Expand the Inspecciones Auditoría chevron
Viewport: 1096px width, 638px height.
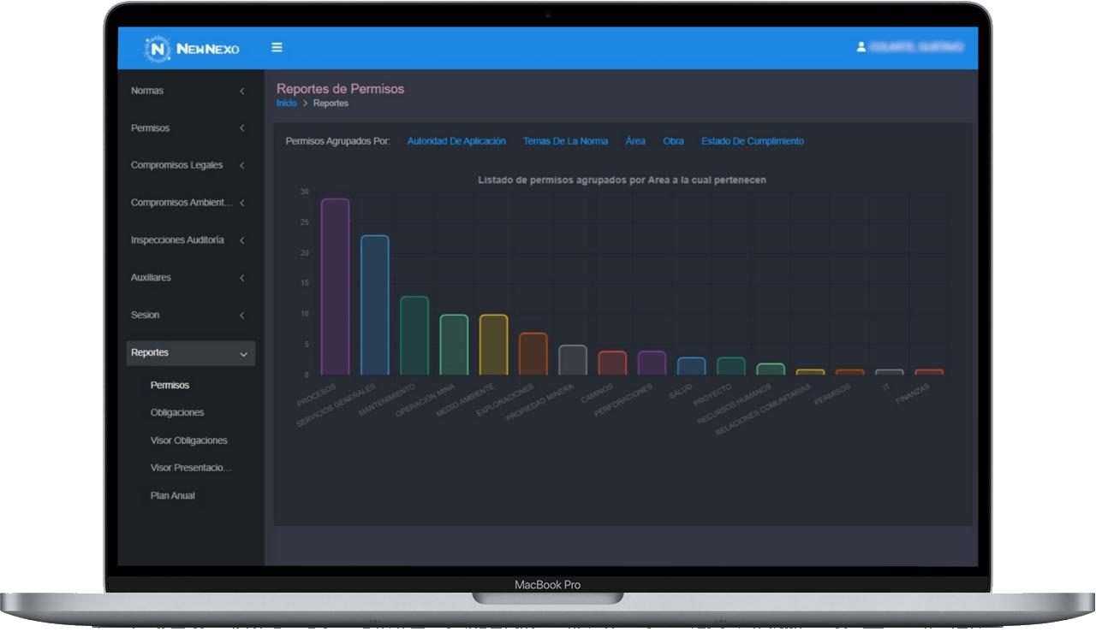242,240
